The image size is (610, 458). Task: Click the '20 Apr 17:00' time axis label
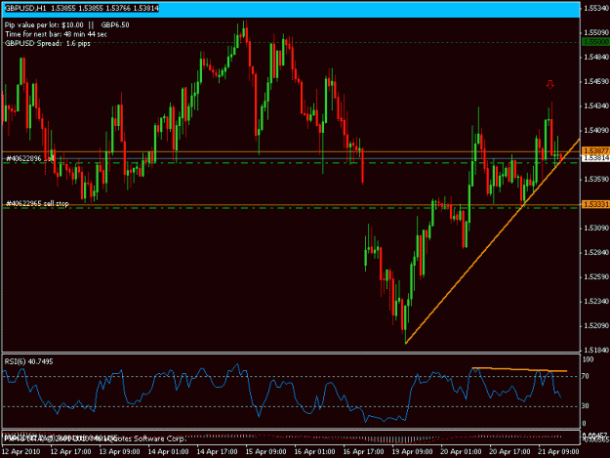509,451
